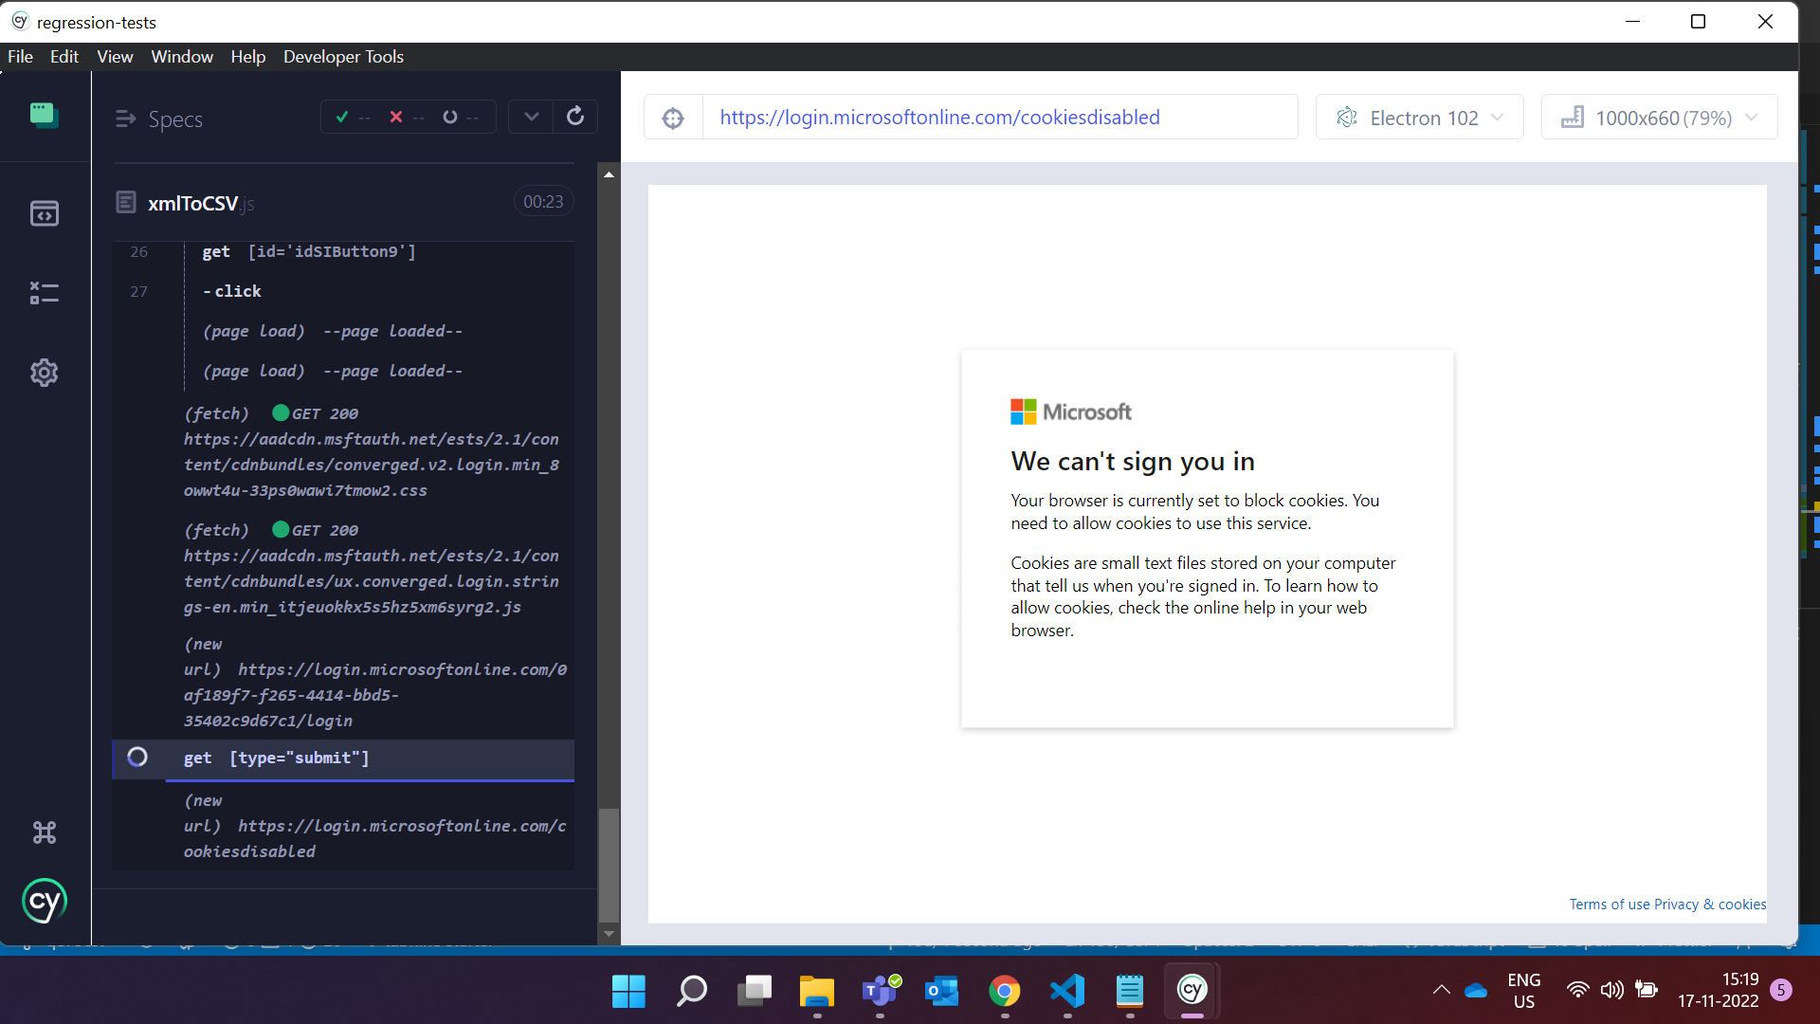Click the command log scrollbar thumb
Image resolution: width=1820 pixels, height=1024 pixels.
[609, 865]
